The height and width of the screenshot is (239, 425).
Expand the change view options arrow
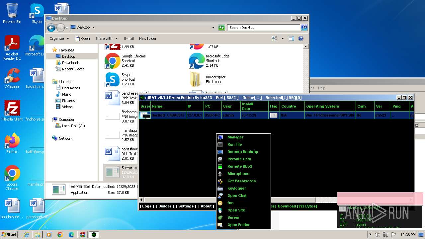point(283,39)
